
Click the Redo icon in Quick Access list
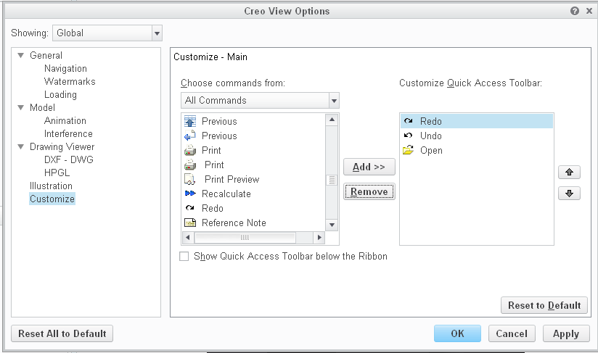click(408, 121)
